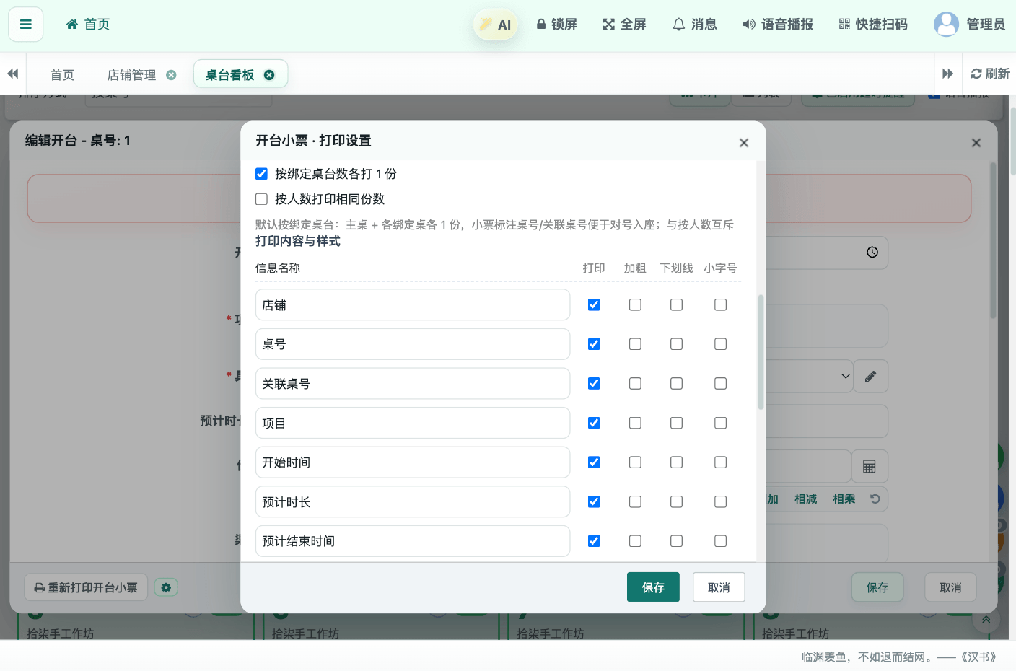Viewport: 1016px width, 671px height.
Task: Close the 打印设置 dialog
Action: pyautogui.click(x=744, y=143)
